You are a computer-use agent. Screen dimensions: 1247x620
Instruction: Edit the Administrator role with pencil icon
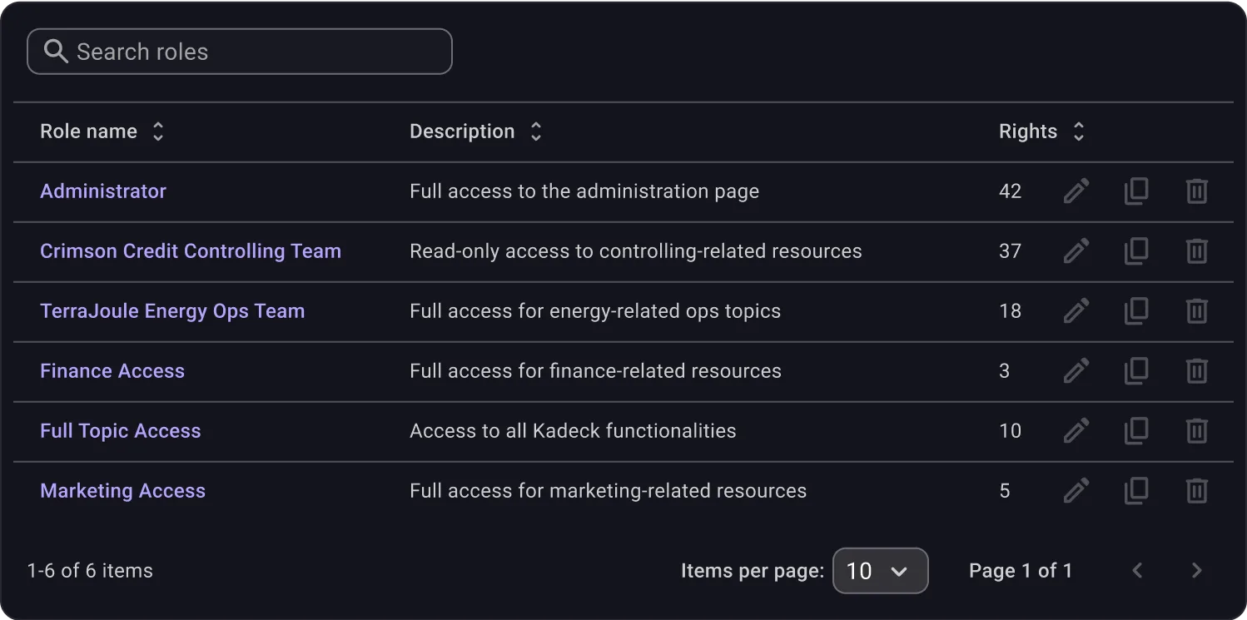coord(1076,191)
